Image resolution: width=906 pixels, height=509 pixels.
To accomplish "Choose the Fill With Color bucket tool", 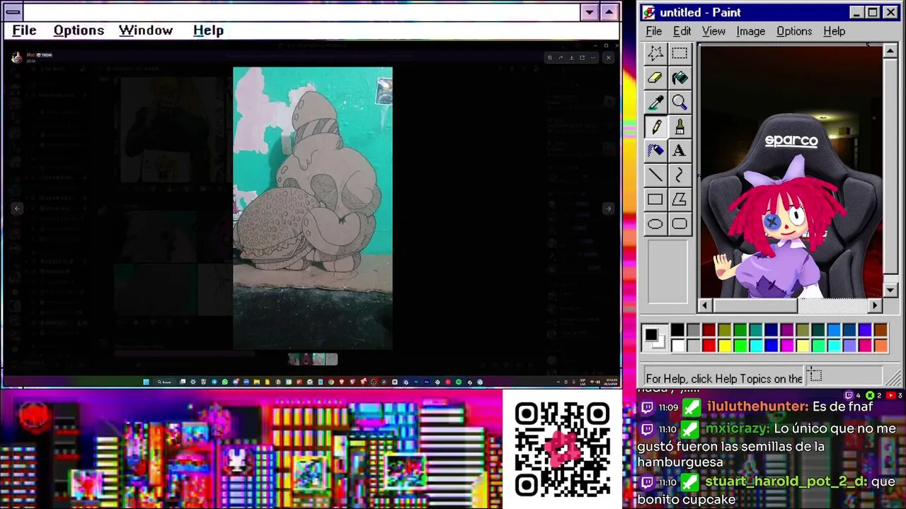I will pos(679,78).
